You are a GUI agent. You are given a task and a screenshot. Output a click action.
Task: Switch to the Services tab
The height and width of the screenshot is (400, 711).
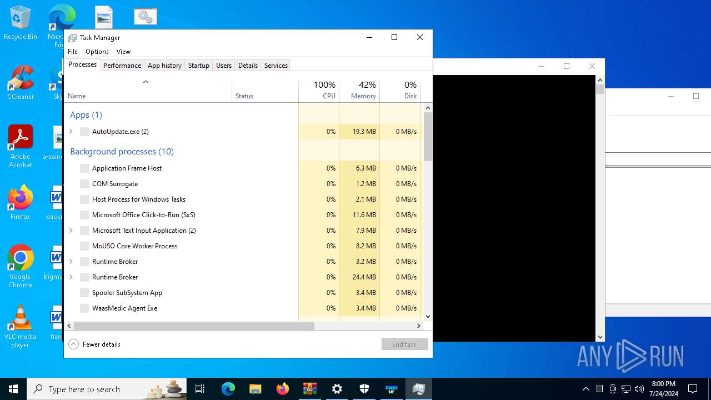click(x=276, y=66)
